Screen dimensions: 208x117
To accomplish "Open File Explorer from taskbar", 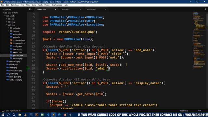I will pos(19,115).
